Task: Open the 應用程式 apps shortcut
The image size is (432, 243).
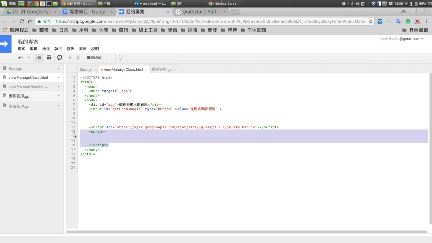Action: pyautogui.click(x=16, y=30)
